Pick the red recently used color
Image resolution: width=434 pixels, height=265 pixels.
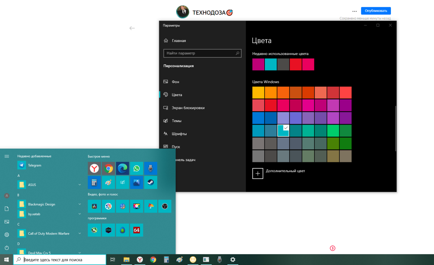click(x=295, y=64)
